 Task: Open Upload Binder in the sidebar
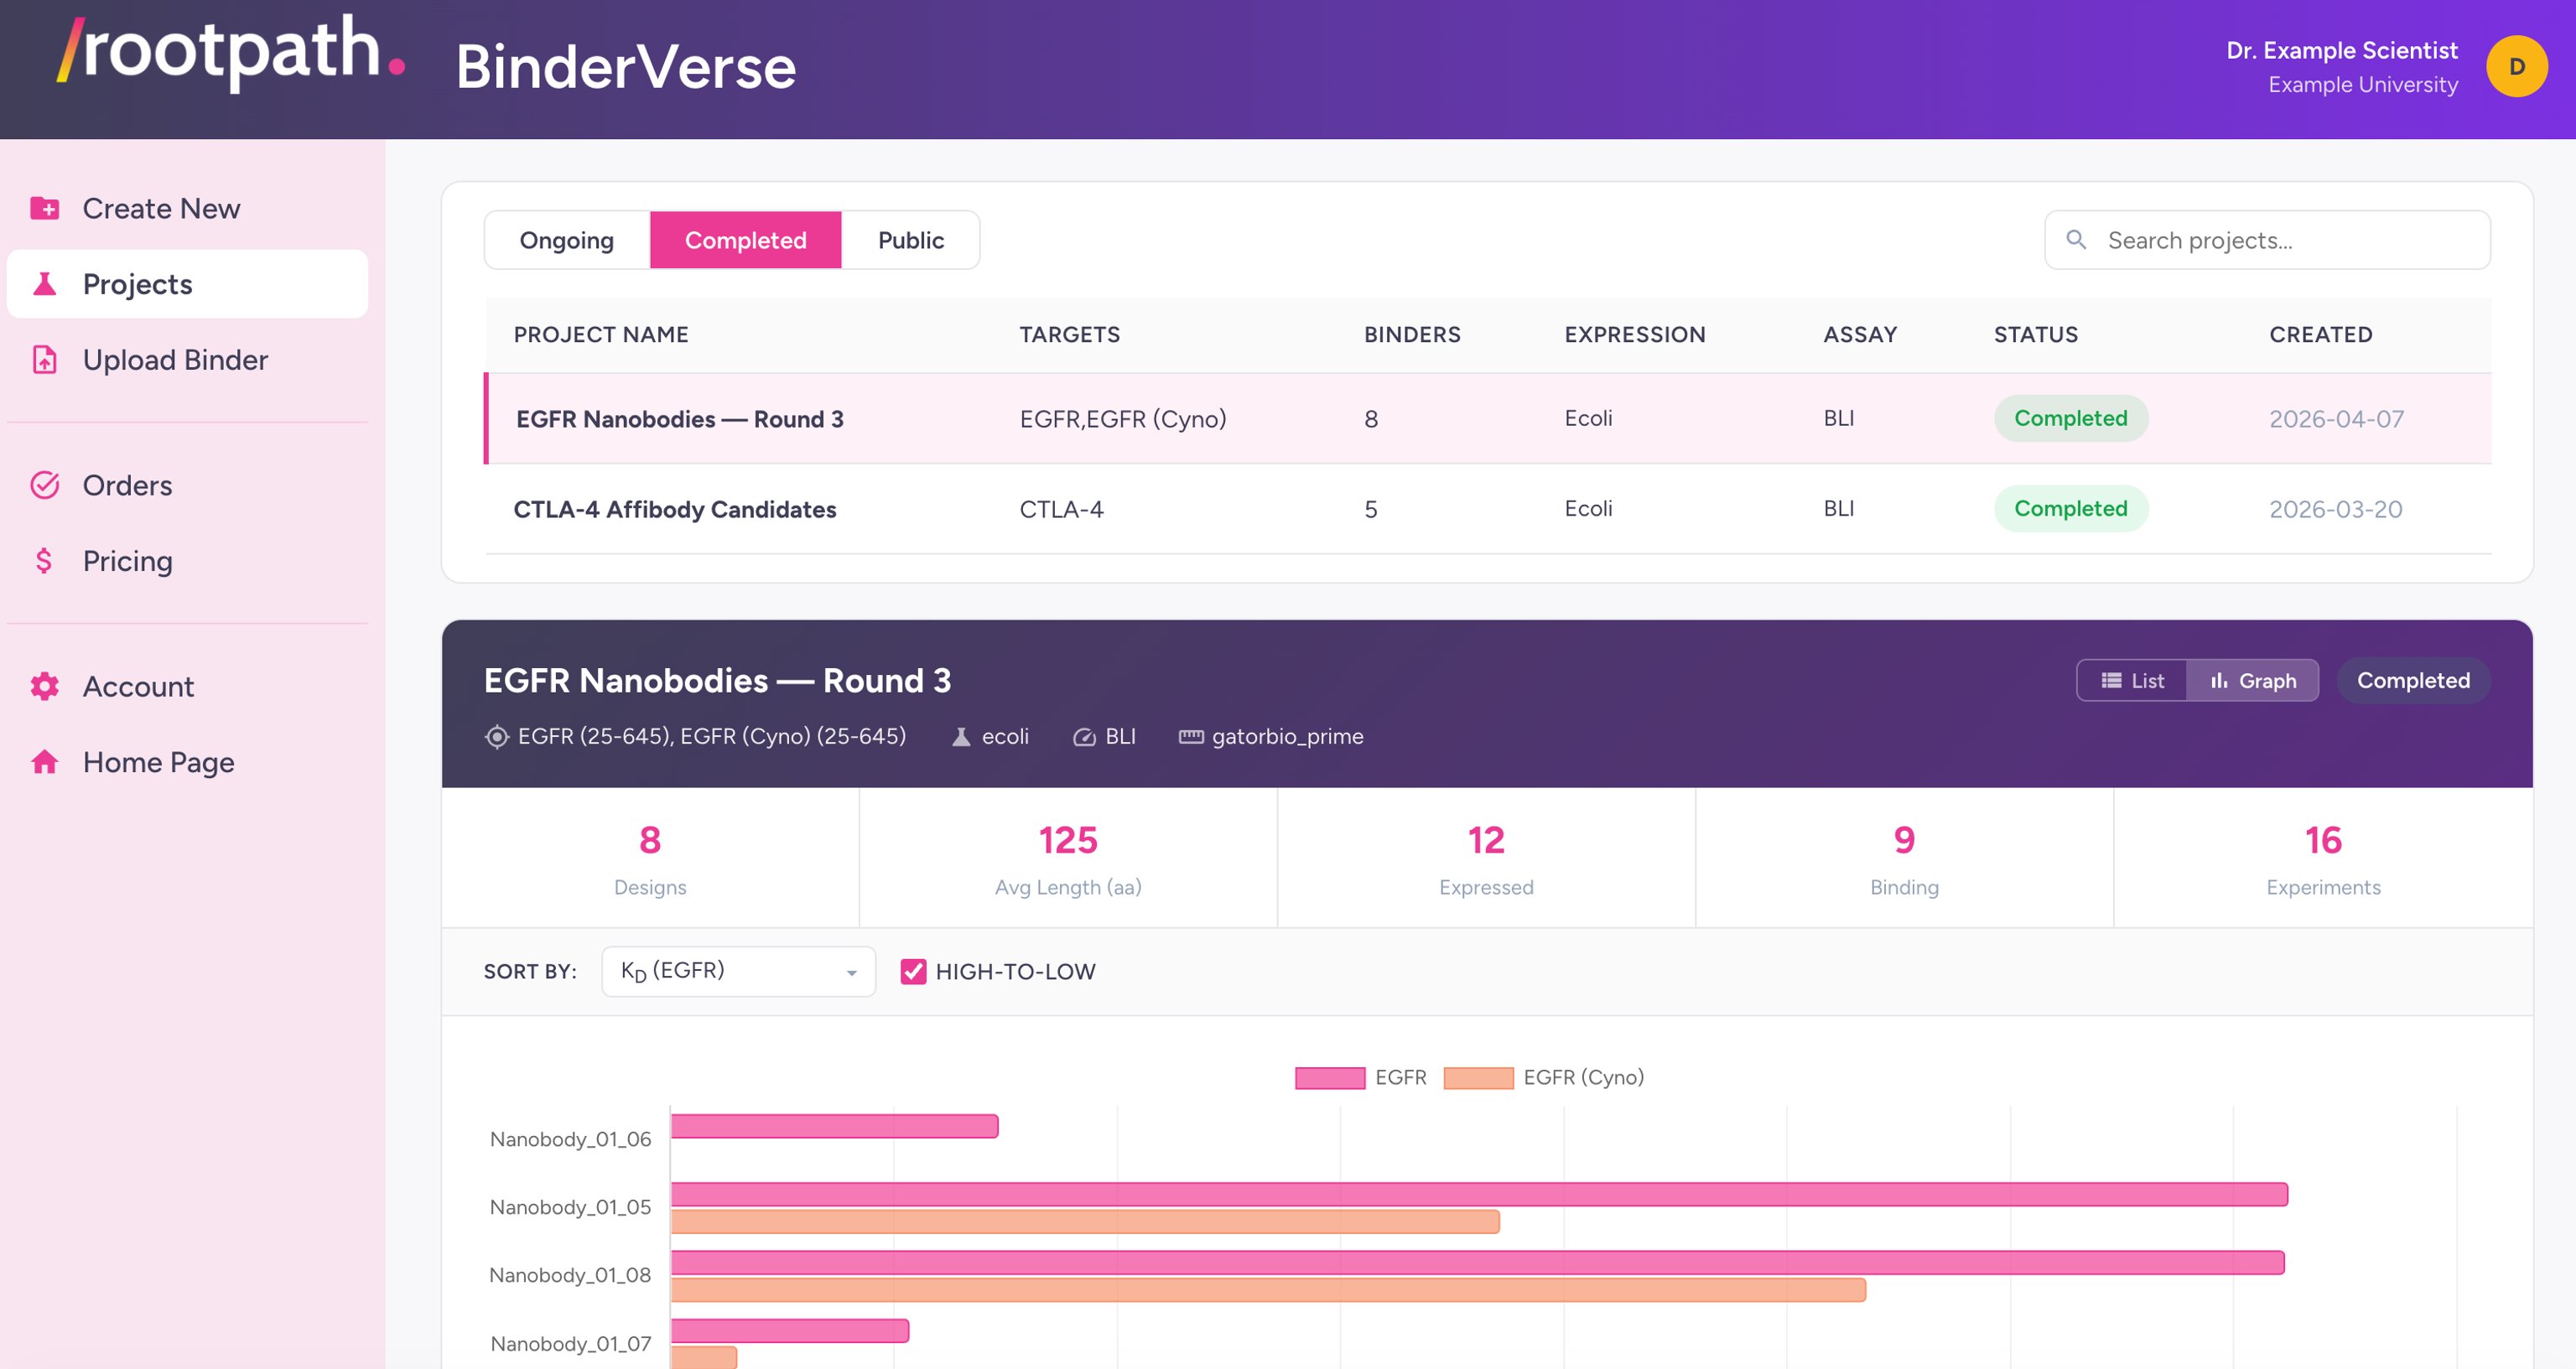tap(187, 360)
